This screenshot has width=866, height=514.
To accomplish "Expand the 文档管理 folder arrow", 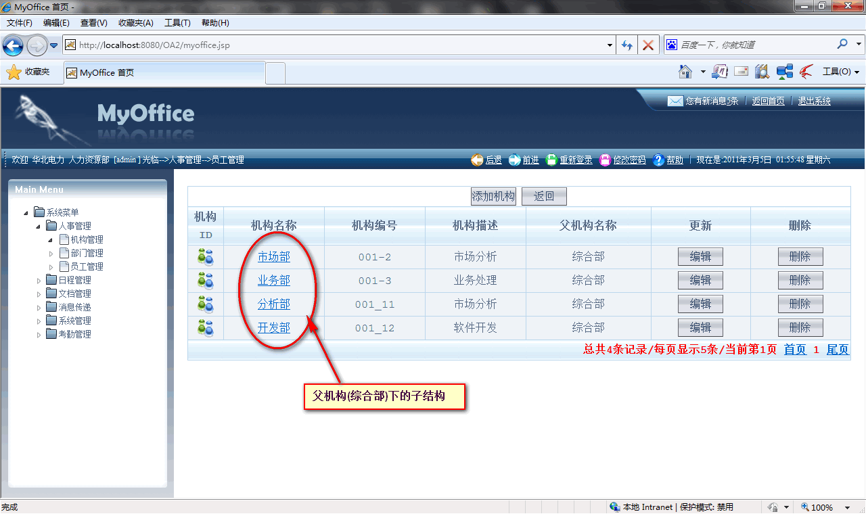I will pos(39,294).
